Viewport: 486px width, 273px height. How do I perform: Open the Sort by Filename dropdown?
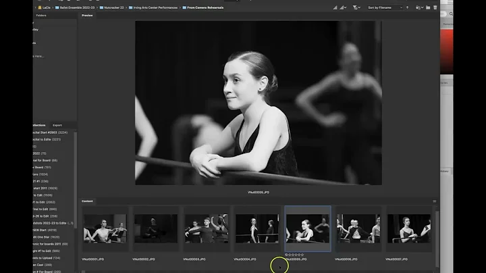[x=385, y=7]
